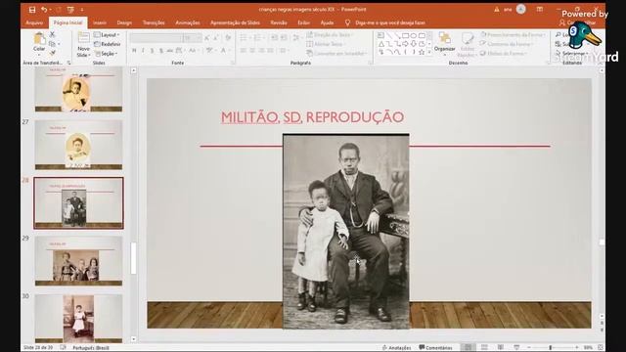This screenshot has width=626, height=352.
Task: Click spell check icon in status bar
Action: point(63,347)
